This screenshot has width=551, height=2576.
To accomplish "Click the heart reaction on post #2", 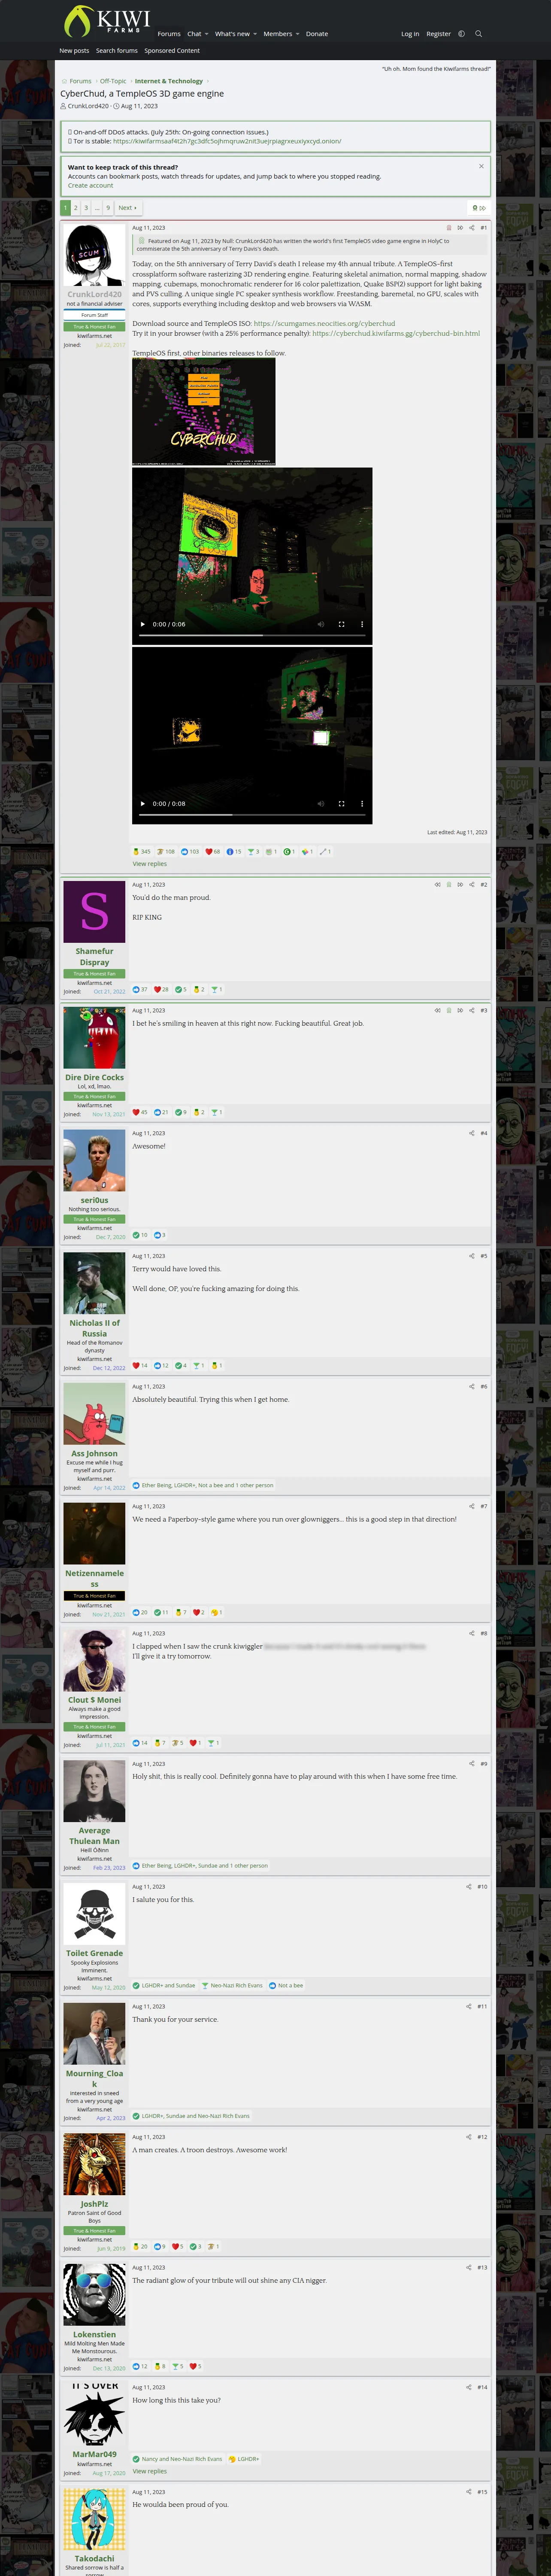I will pos(157,989).
